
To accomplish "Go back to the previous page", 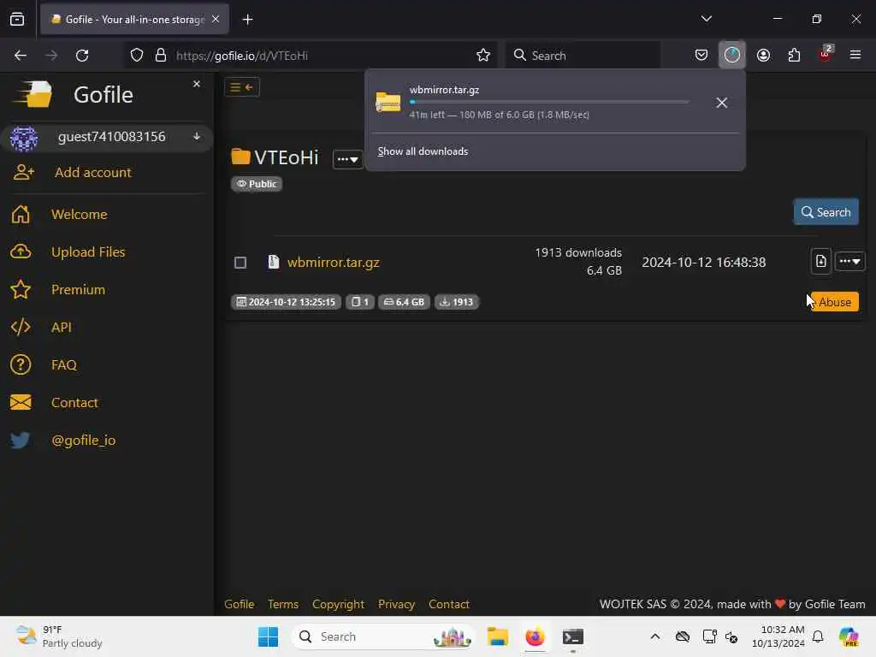I will click(21, 55).
